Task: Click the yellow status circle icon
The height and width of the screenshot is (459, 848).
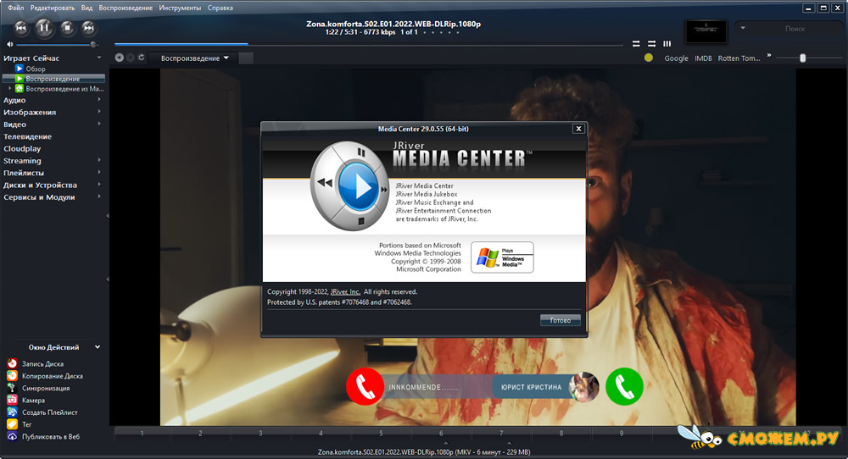Action: [649, 58]
